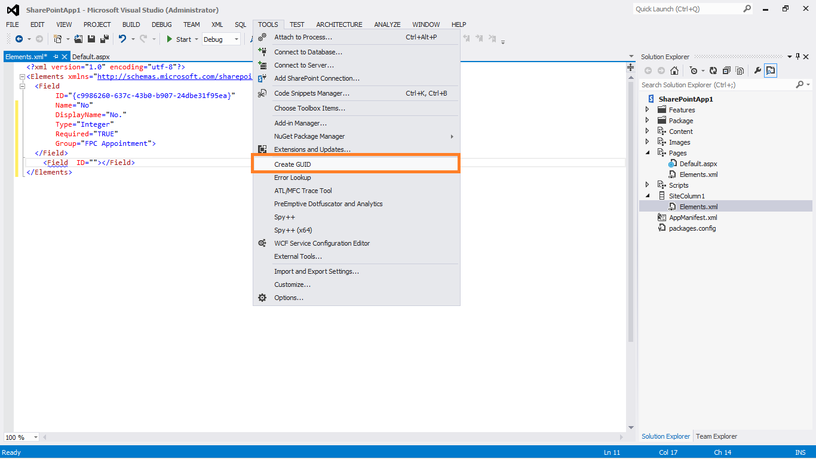Click the editor vertical scrollbar down arrow
This screenshot has width=816, height=459.
click(x=630, y=427)
